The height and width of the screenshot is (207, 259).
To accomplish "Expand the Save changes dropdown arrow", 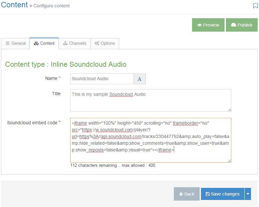I will [248, 194].
